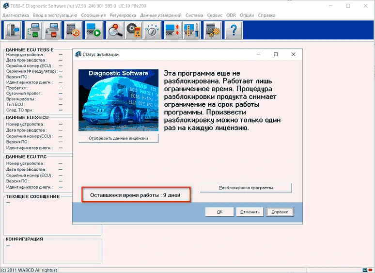Click the TEBS-E application title bar icon
375x273 pixels.
(x=6, y=6)
